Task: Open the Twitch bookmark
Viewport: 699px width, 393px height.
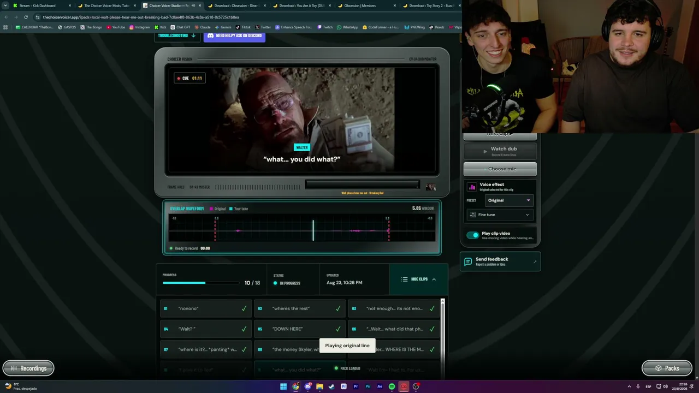Action: [325, 27]
